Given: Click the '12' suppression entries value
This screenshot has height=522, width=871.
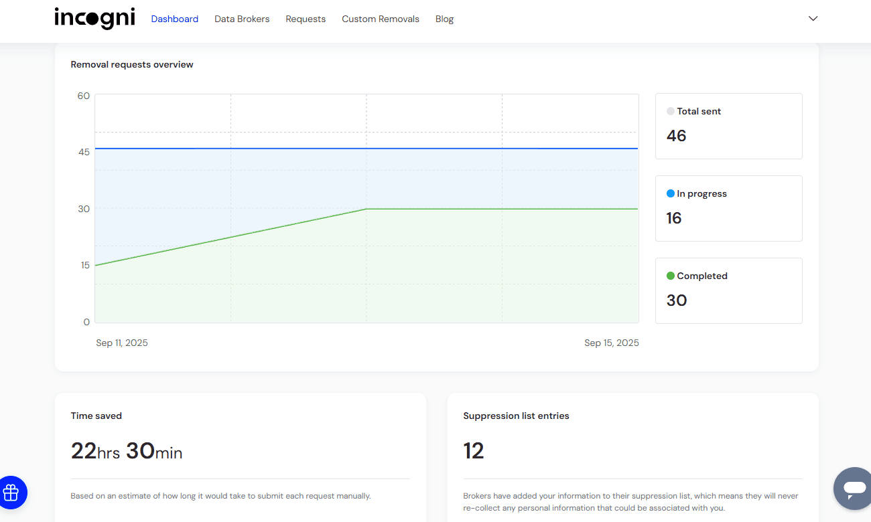Looking at the screenshot, I should tap(474, 451).
